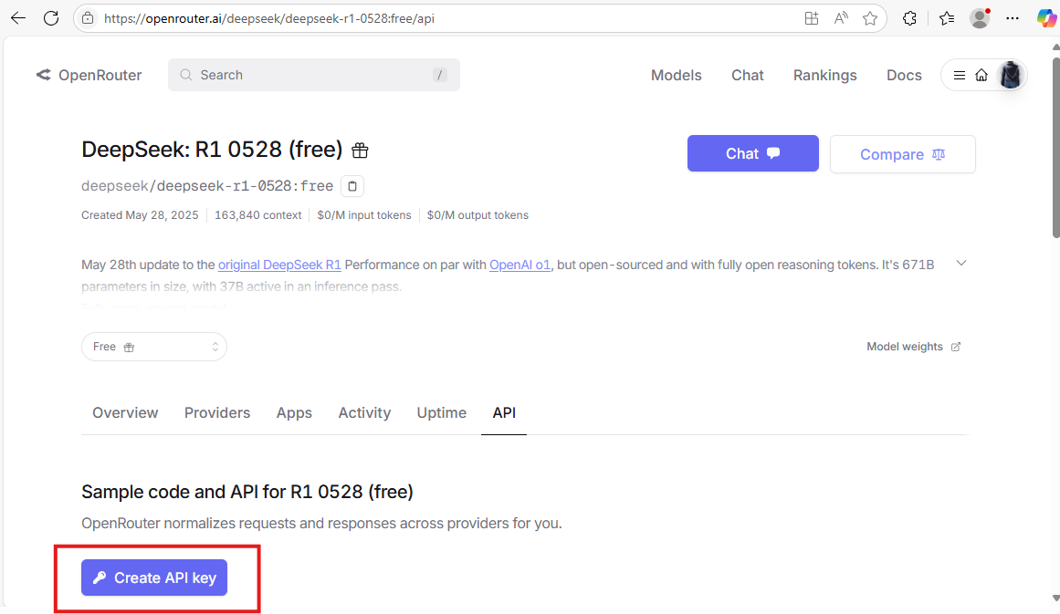Image resolution: width=1060 pixels, height=614 pixels.
Task: Follow the original DeepSeek R1 link
Action: point(279,265)
